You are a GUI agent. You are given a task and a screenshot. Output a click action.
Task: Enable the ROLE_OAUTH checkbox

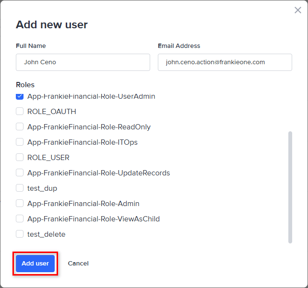click(x=20, y=112)
